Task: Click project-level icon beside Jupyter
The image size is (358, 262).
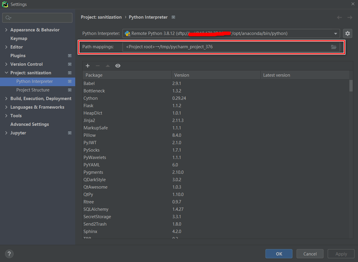Action: 70,133
